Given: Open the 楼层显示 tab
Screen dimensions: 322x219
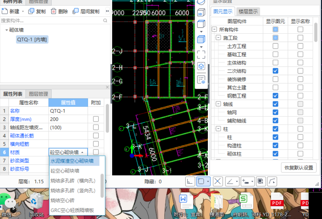Looking at the screenshot, I should (x=248, y=11).
